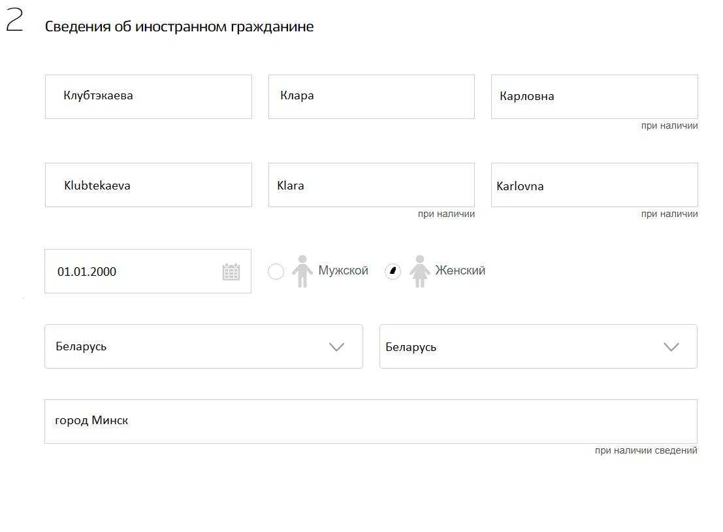Image resolution: width=723 pixels, height=532 pixels.
Task: Click the section heading Сведения об иностранном гражданине
Action: [179, 27]
